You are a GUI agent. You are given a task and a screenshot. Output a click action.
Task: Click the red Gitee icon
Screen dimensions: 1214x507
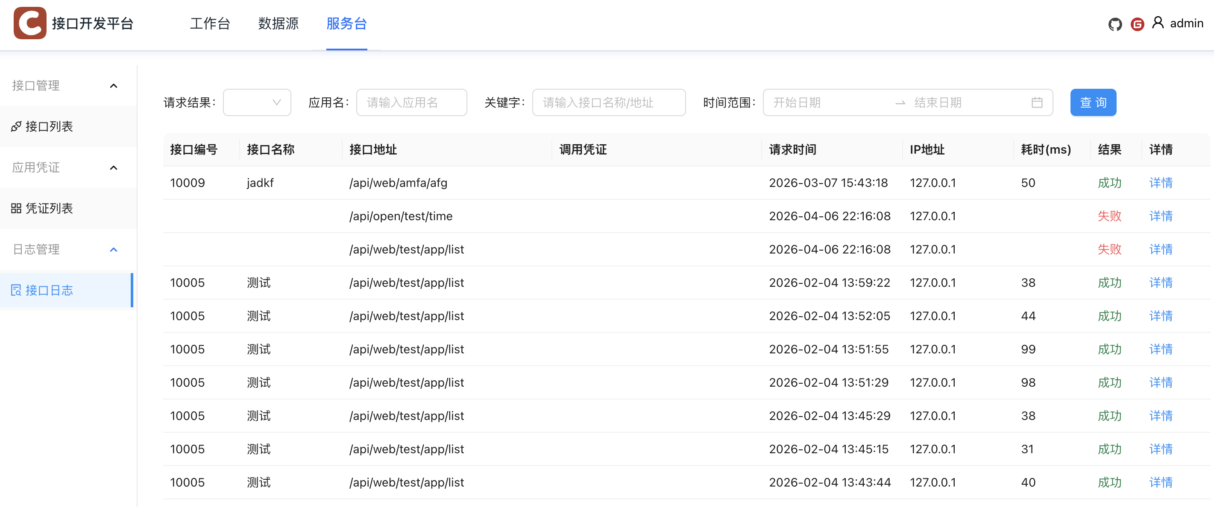click(x=1137, y=23)
